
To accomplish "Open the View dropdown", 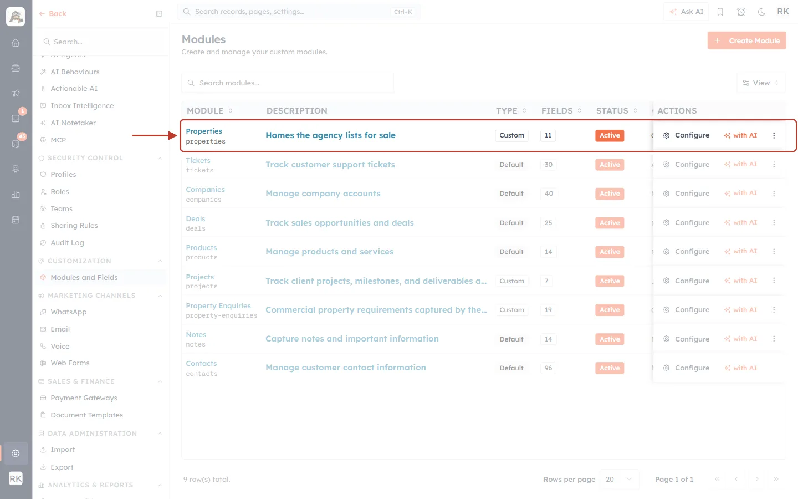I will point(761,83).
